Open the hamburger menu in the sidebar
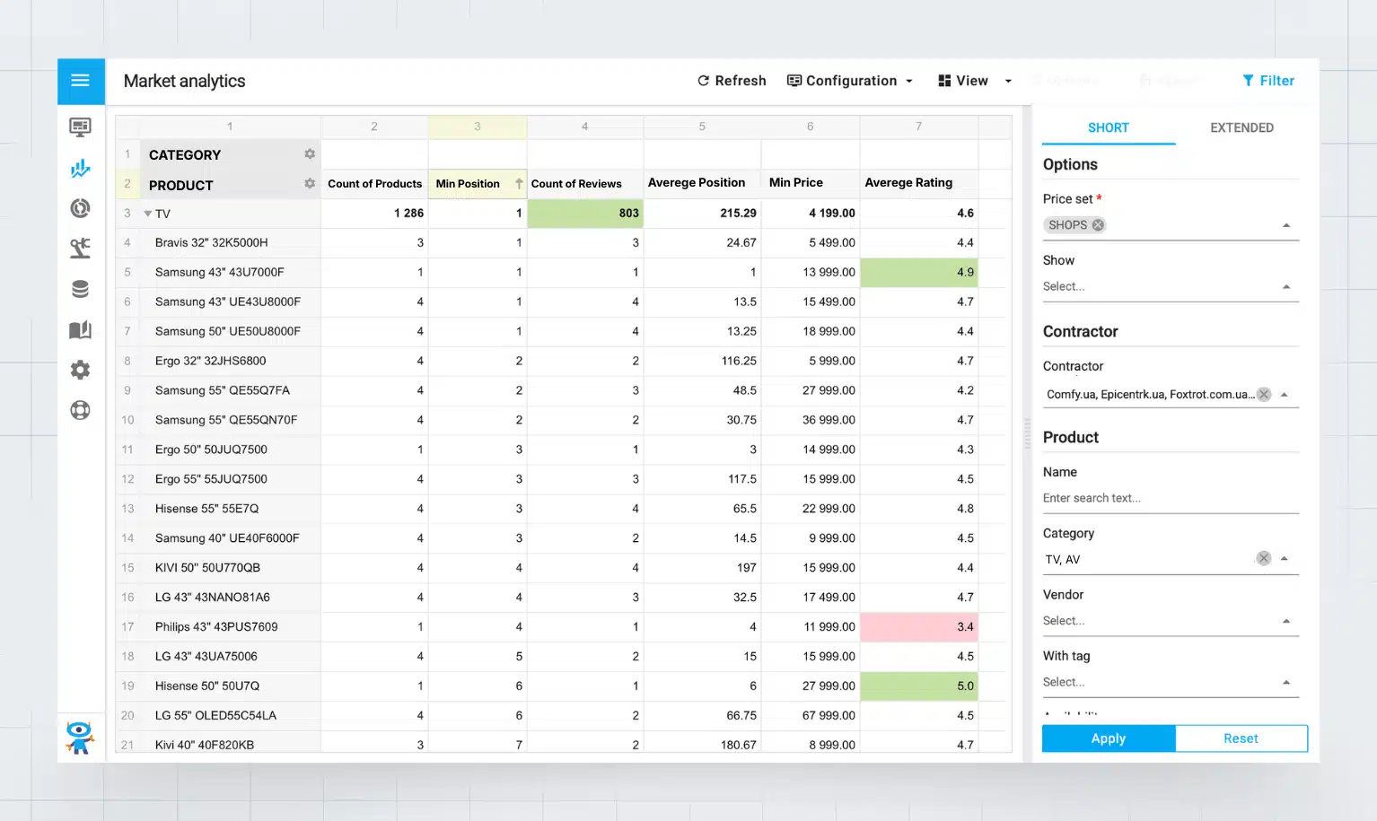The width and height of the screenshot is (1377, 821). click(80, 81)
